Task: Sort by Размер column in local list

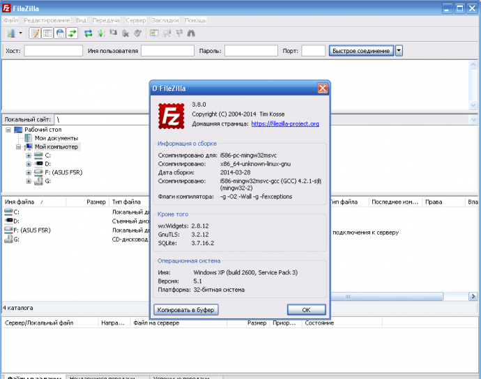Action: [x=88, y=202]
